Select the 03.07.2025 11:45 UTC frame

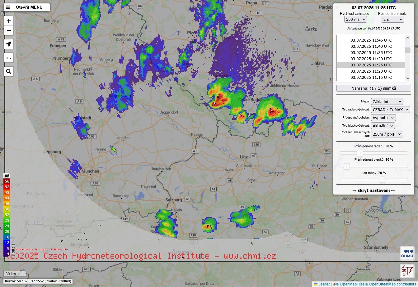coord(371,40)
